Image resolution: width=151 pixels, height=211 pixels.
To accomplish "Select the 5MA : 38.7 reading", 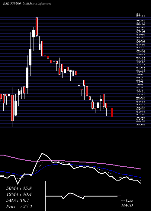I will point(18,200).
